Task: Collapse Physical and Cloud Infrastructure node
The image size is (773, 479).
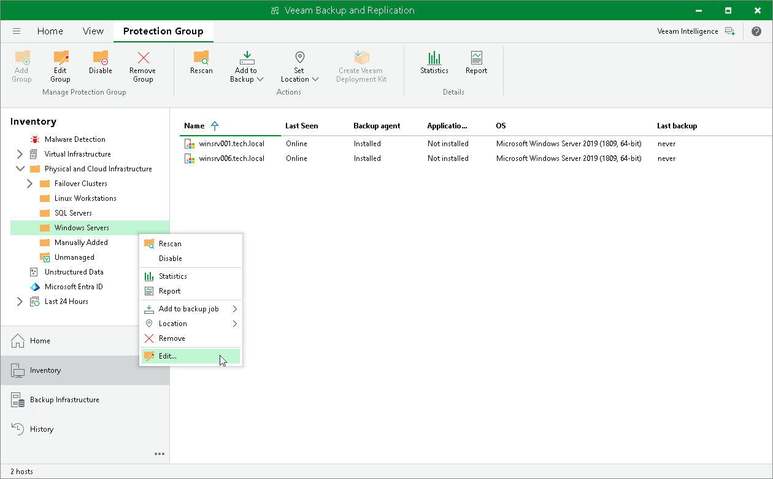Action: [20, 168]
